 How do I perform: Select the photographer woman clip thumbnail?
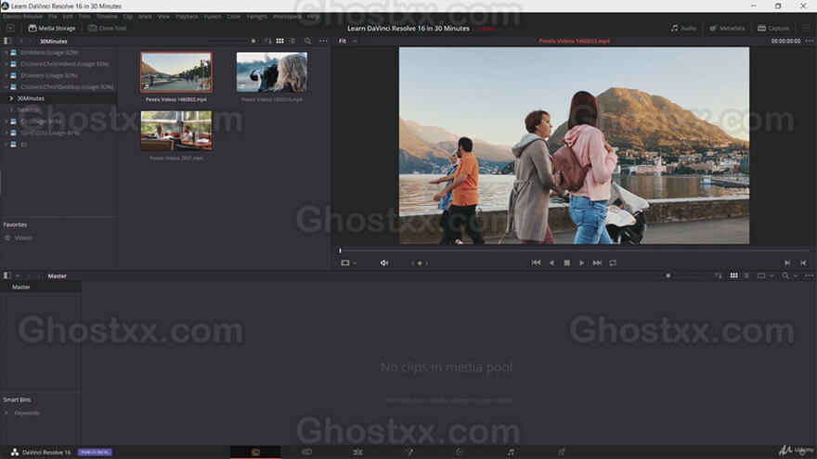271,71
